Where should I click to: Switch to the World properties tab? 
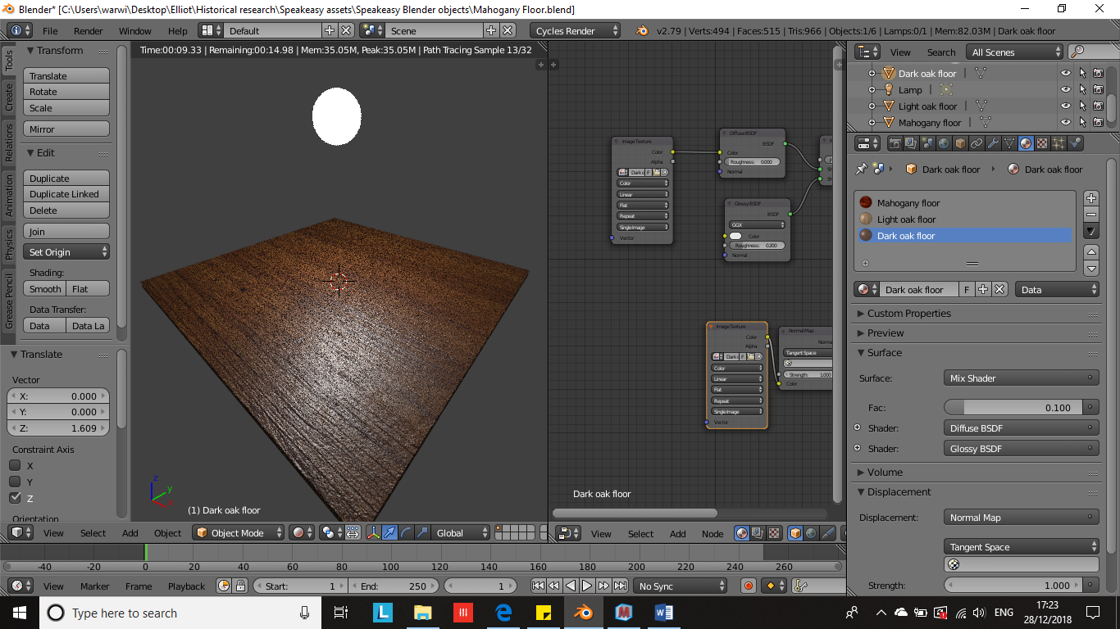tap(944, 143)
